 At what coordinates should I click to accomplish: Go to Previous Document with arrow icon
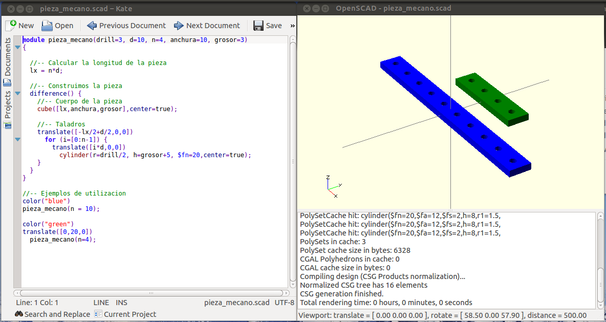coord(92,26)
